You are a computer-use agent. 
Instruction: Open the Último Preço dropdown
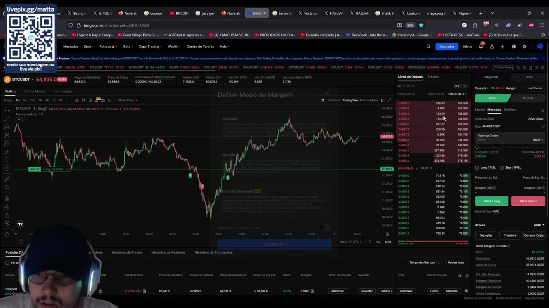pyautogui.click(x=127, y=100)
